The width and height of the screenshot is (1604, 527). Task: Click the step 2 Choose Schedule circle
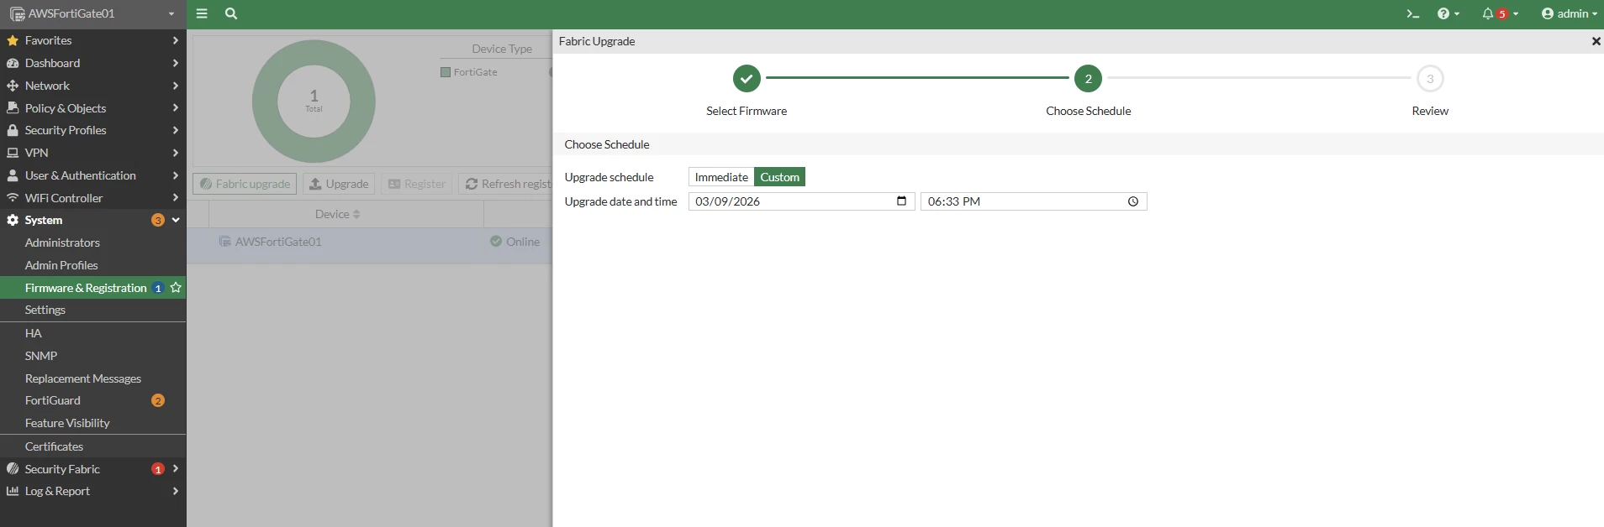(x=1088, y=79)
